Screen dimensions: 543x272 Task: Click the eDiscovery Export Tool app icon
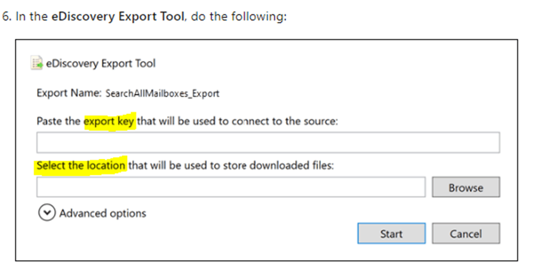tap(36, 63)
